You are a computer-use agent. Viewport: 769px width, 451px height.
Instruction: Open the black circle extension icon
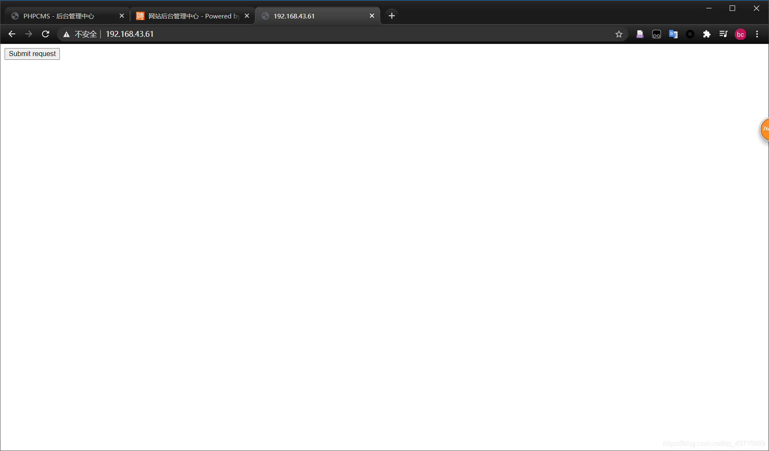[x=690, y=34]
